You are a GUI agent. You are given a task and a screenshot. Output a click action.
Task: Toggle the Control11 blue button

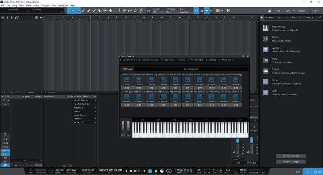click(127, 97)
